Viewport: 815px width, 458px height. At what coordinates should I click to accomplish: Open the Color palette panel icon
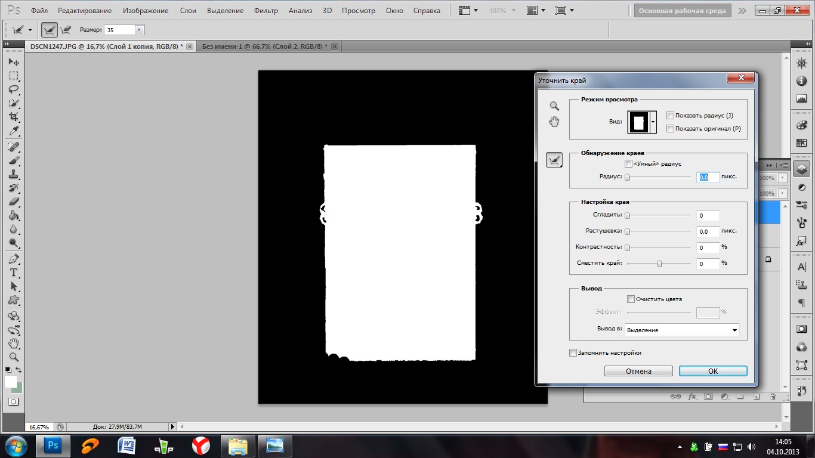click(x=801, y=126)
